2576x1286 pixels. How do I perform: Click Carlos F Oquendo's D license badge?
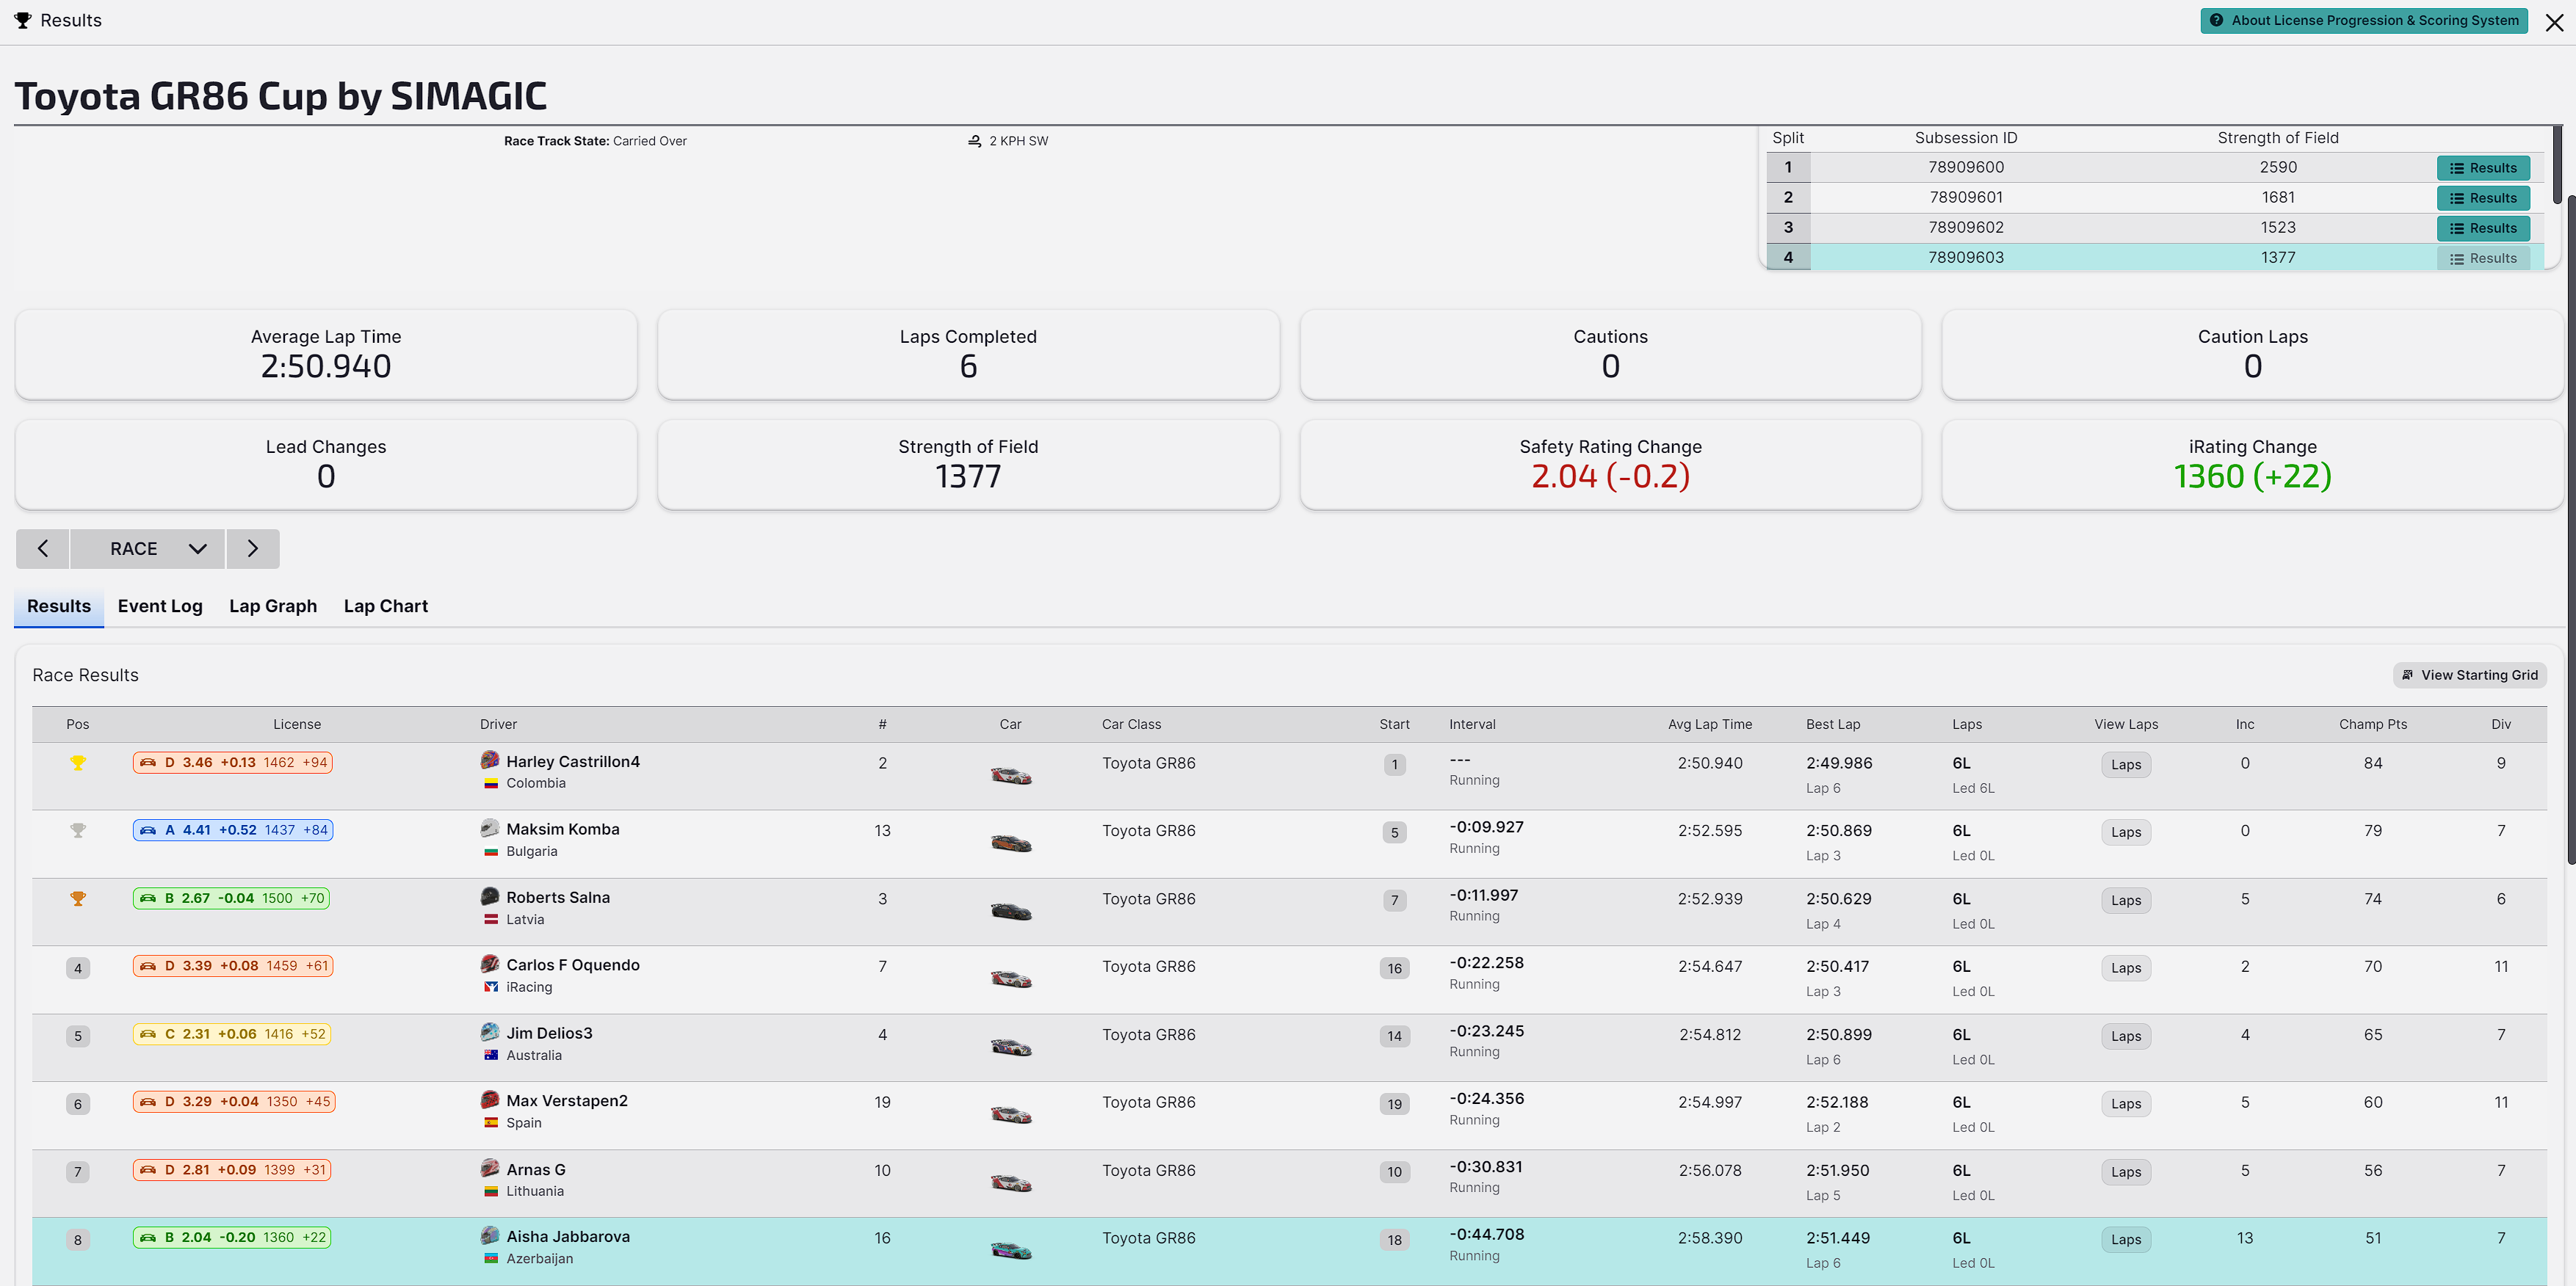232,966
